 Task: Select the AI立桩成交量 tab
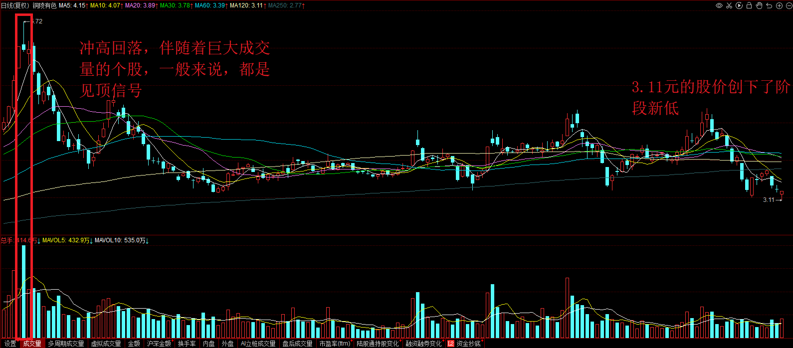coord(258,344)
